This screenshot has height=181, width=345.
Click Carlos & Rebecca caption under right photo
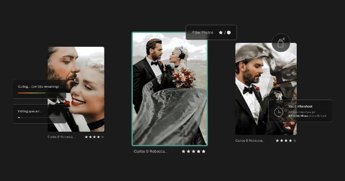point(250,141)
